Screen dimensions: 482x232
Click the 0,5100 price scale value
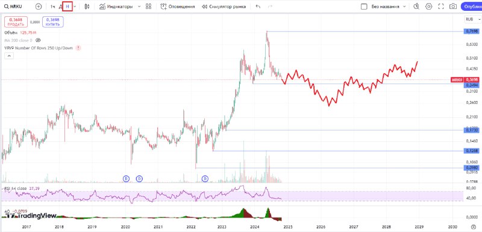[x=472, y=58]
